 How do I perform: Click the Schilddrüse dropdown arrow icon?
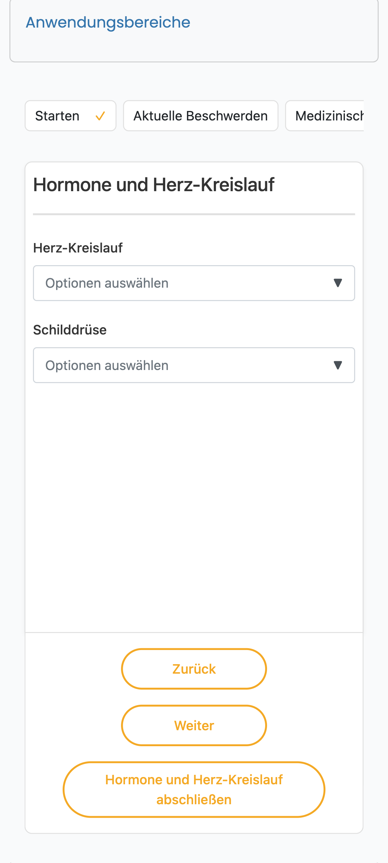pos(338,365)
